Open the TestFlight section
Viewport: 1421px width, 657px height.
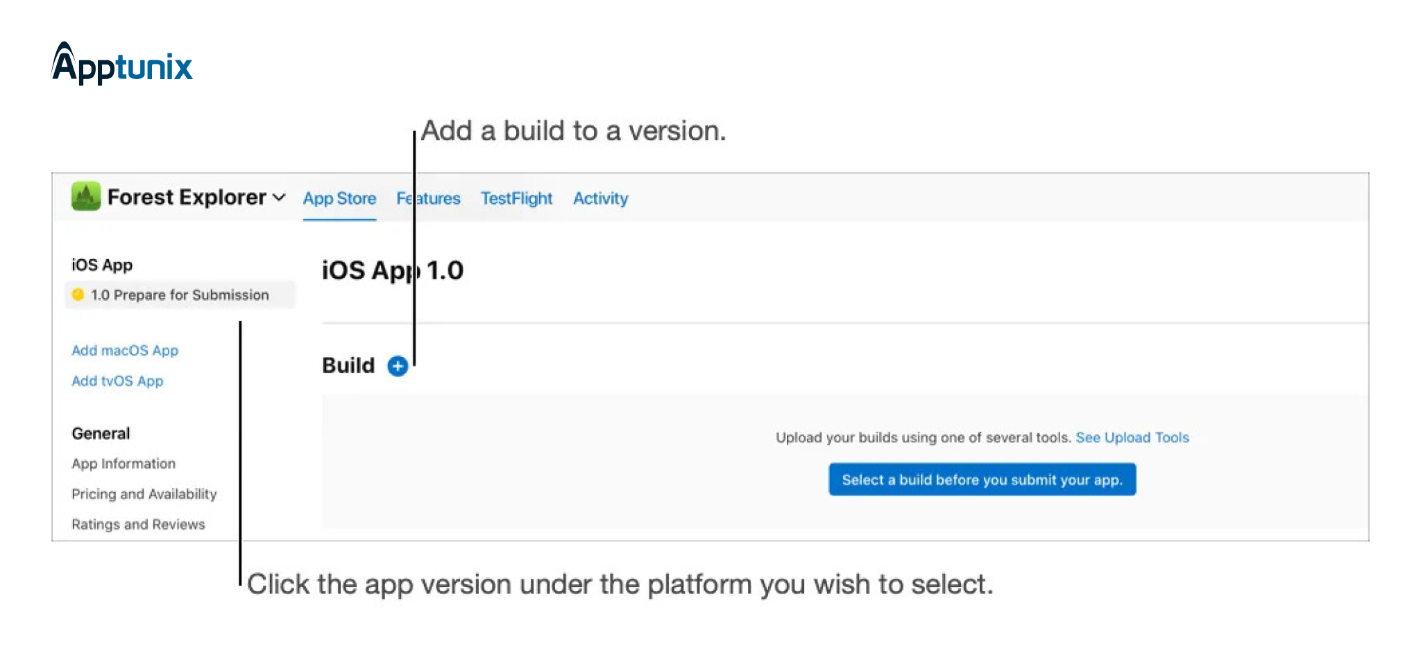pyautogui.click(x=516, y=199)
